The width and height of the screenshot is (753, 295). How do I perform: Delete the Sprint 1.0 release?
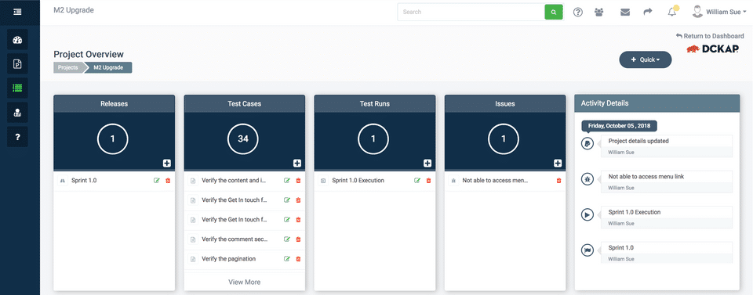(x=168, y=181)
